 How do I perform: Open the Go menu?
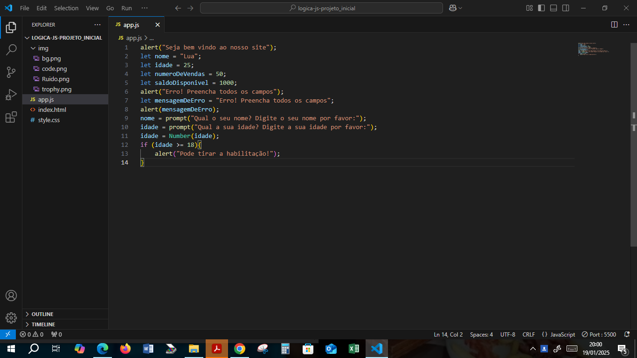110,8
